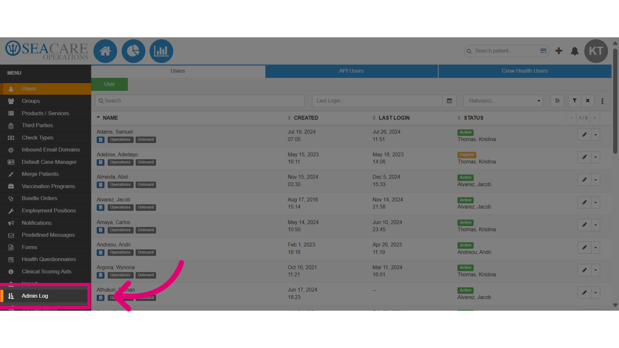This screenshot has height=348, width=619.
Task: Click the card icon in patient search
Action: [x=543, y=51]
